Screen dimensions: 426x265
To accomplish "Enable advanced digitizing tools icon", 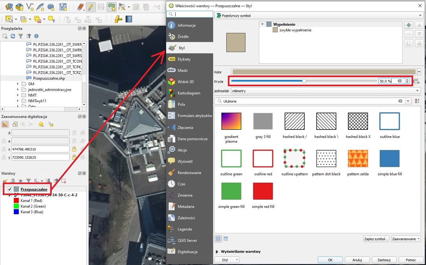I will (5, 124).
